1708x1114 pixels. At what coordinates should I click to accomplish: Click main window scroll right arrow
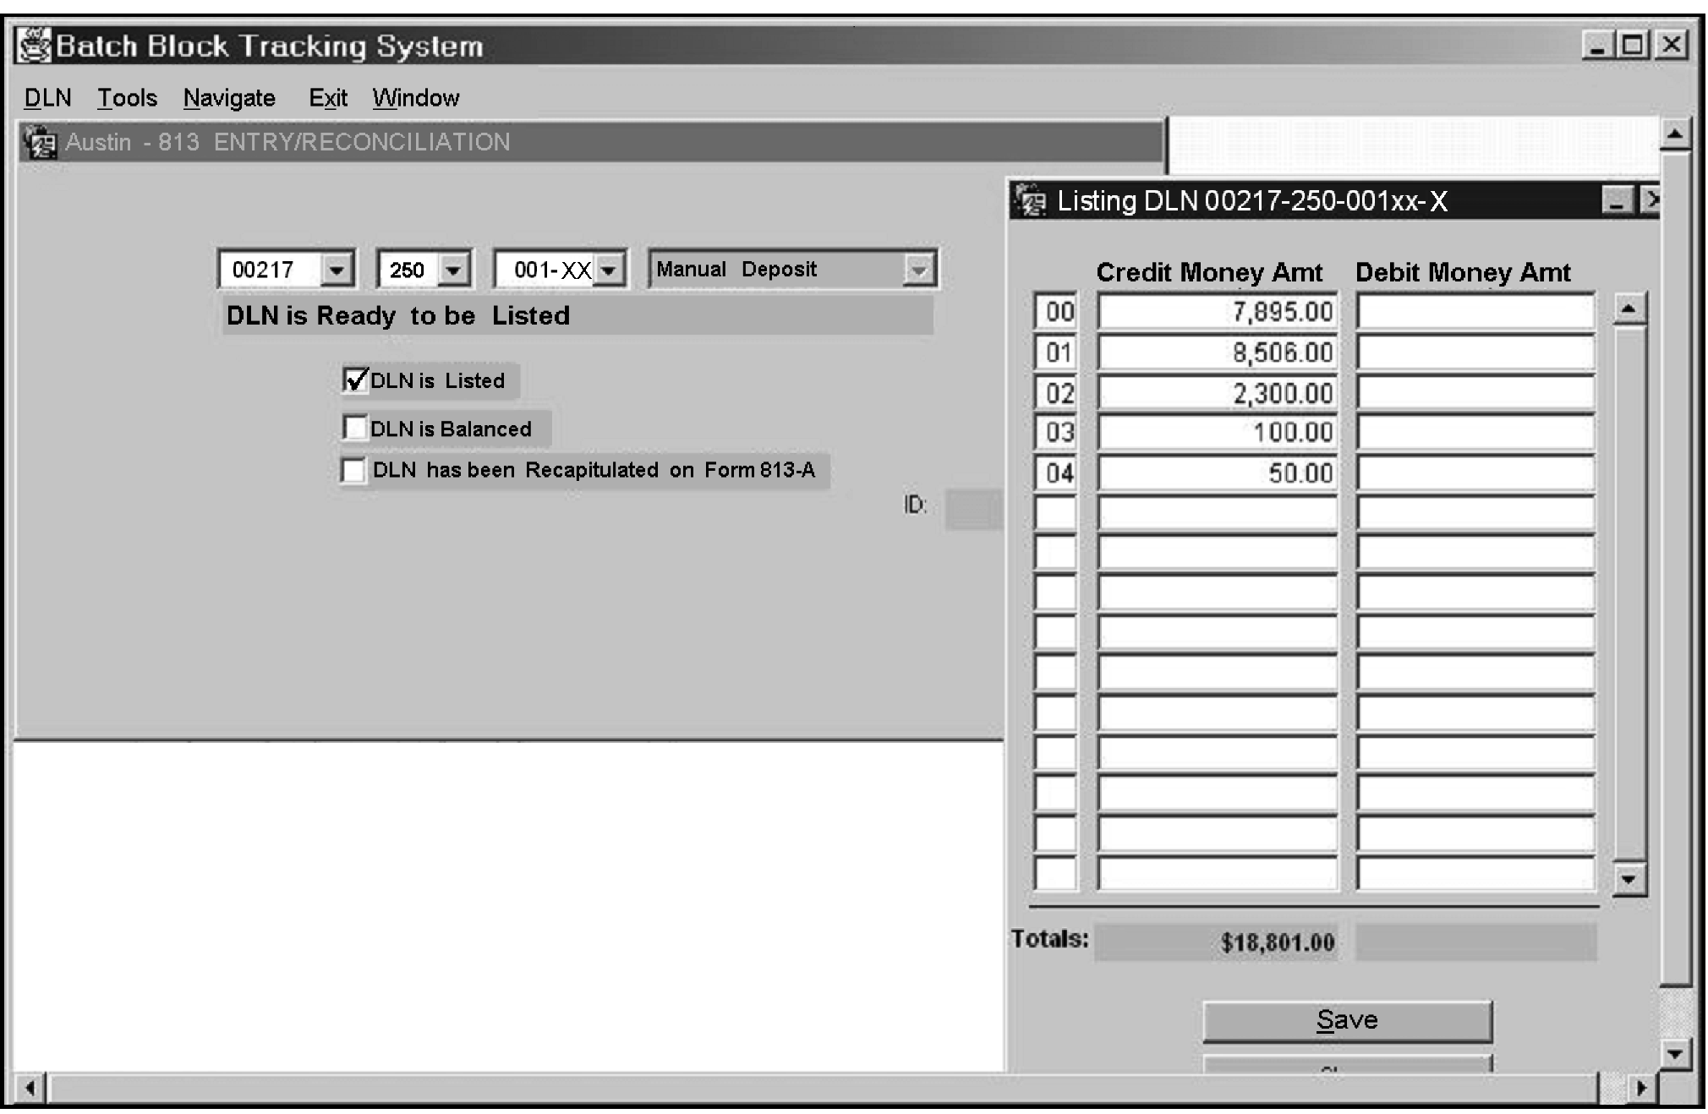[1641, 1088]
